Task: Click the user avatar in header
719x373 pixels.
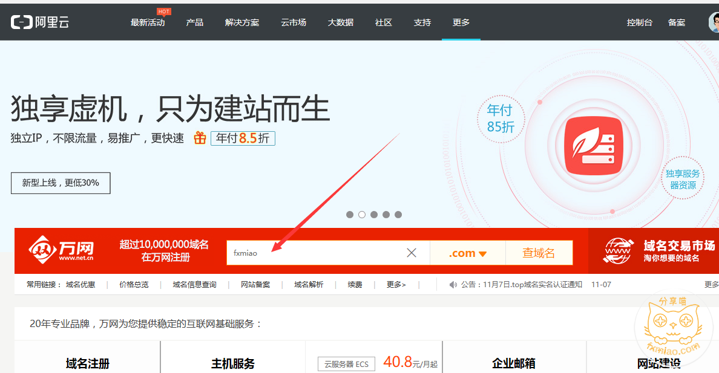Action: (x=714, y=22)
